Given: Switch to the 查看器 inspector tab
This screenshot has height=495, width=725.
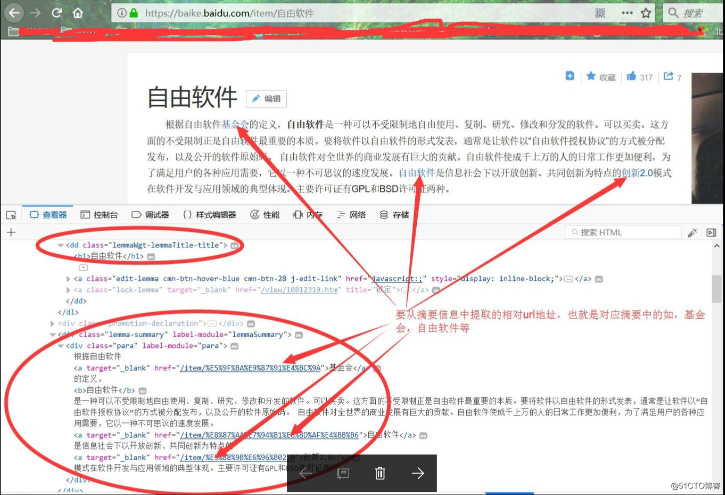Looking at the screenshot, I should pos(48,215).
